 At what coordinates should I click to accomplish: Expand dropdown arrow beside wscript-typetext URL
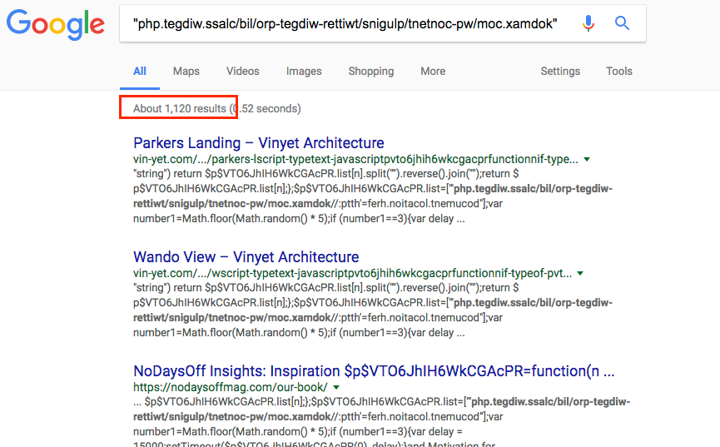(x=580, y=273)
